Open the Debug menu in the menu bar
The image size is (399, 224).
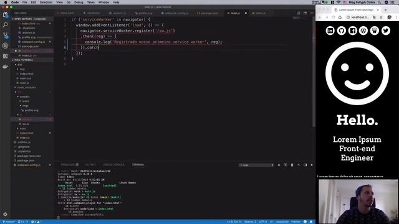click(x=79, y=2)
